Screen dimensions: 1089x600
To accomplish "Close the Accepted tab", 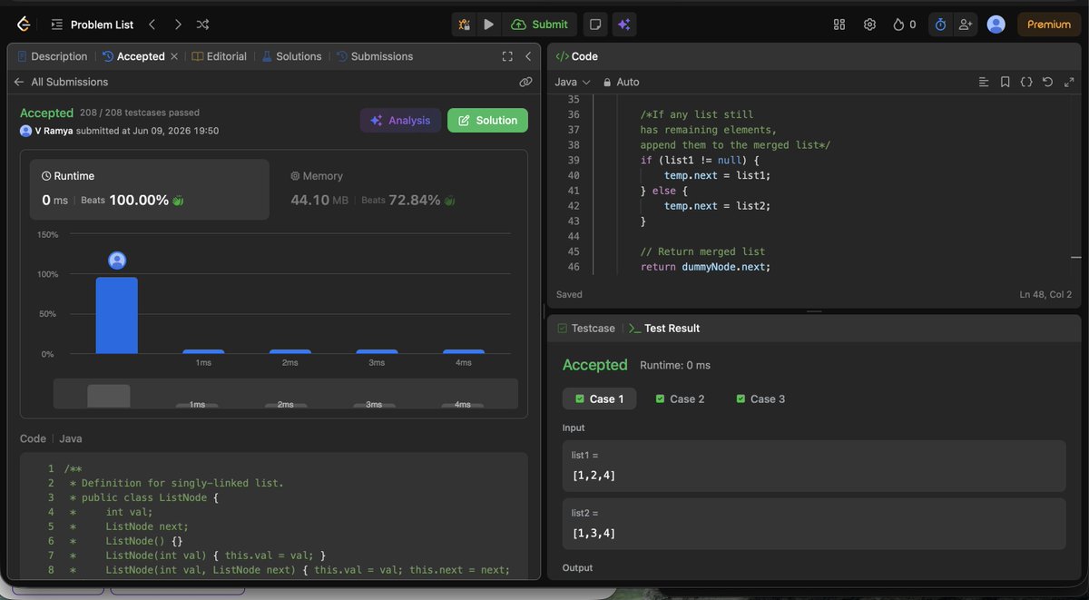I will click(174, 56).
